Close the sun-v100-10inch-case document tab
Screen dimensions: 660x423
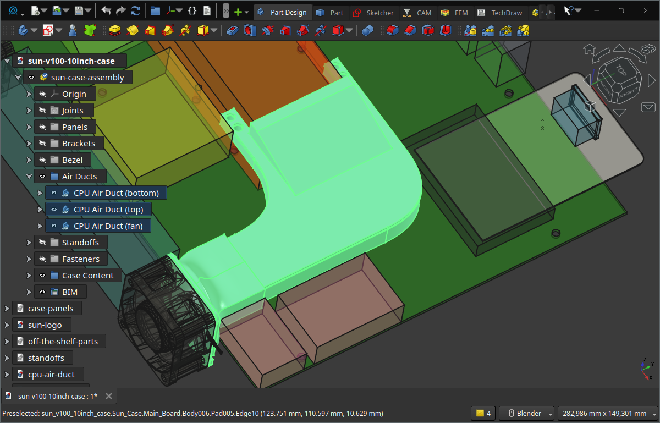(109, 396)
